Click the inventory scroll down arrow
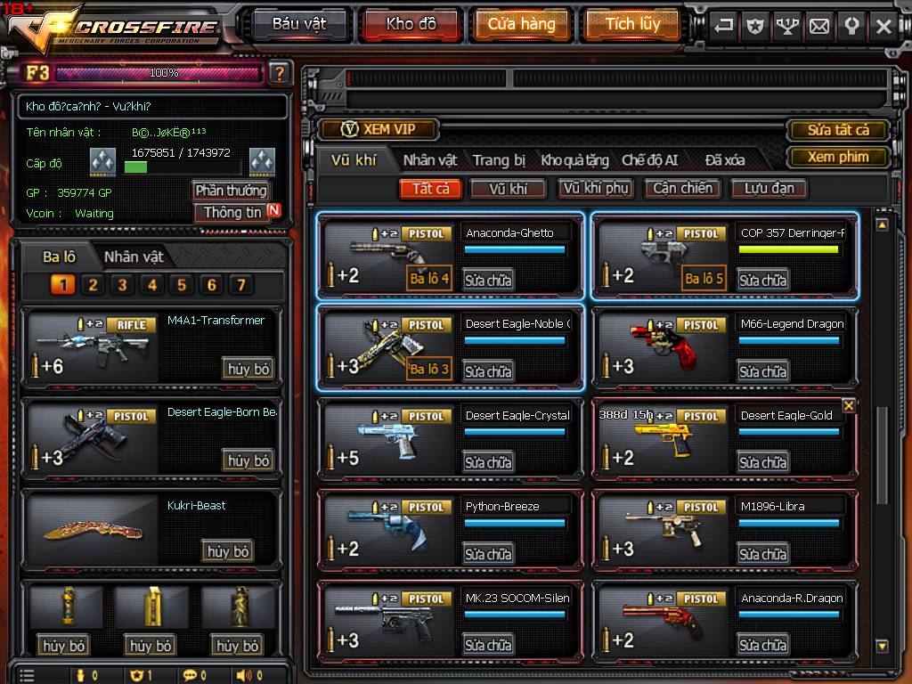Screen dimensions: 912x684 pyautogui.click(x=882, y=646)
